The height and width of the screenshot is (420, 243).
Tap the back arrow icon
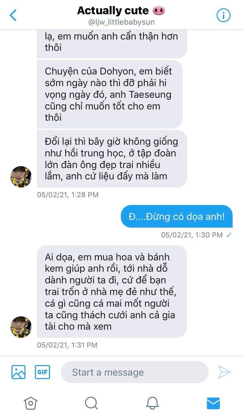click(x=13, y=15)
